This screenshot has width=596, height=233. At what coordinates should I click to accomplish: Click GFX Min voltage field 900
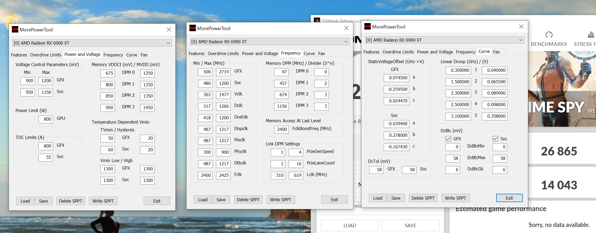28,81
